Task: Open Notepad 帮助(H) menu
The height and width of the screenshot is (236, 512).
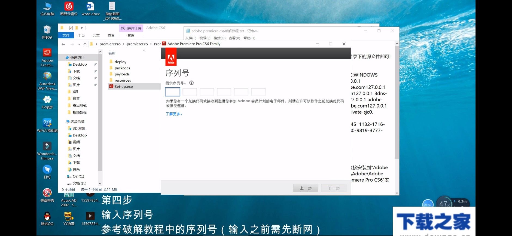Action: point(249,38)
